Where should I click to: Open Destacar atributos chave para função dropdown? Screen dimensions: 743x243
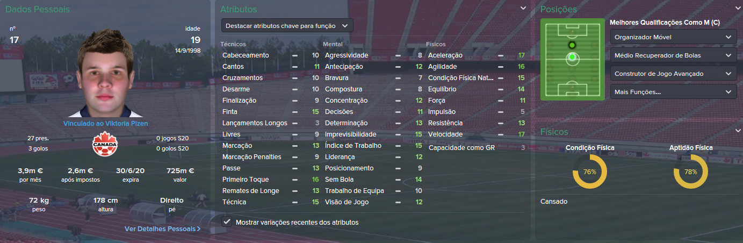coord(287,25)
